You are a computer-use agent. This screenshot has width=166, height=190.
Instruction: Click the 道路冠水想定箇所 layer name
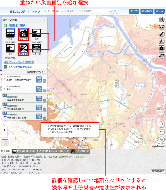(x=15, y=100)
